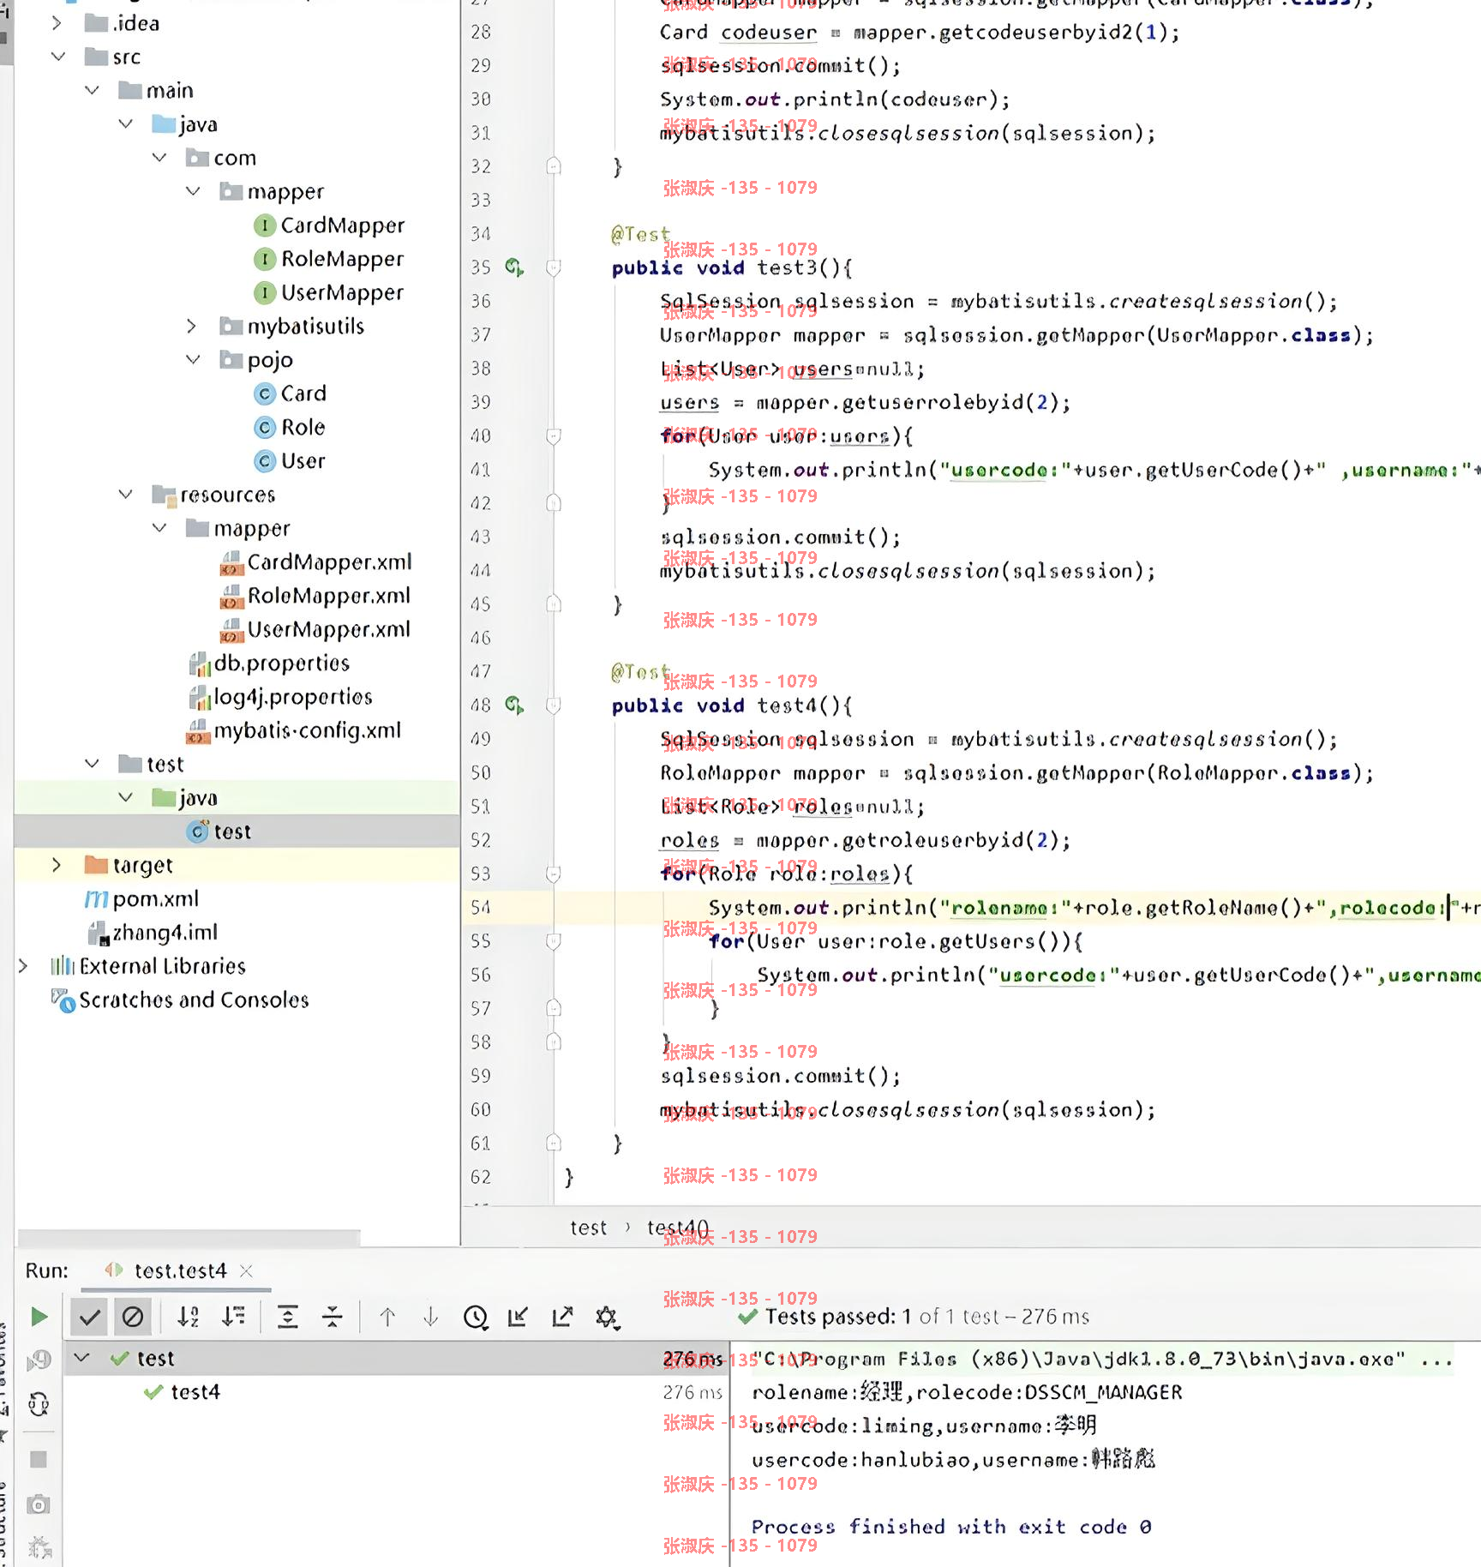
Task: Toggle auto-test rerun icon
Action: pyautogui.click(x=39, y=1404)
